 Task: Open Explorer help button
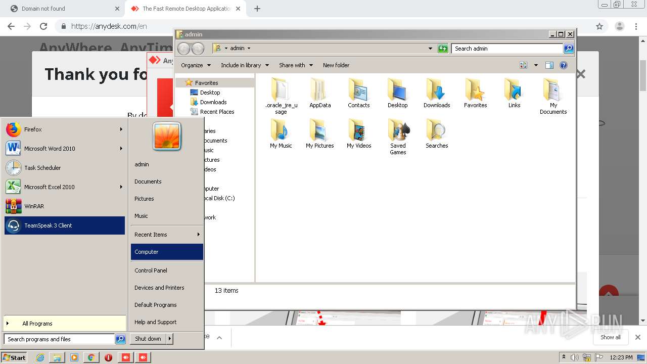coord(564,65)
